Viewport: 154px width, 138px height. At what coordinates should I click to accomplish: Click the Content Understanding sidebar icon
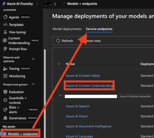click(5, 41)
